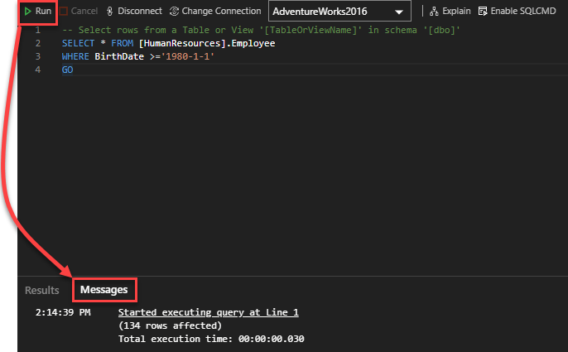Open the AdventureWorks2016 database dropdown
This screenshot has height=352, width=568.
(339, 12)
